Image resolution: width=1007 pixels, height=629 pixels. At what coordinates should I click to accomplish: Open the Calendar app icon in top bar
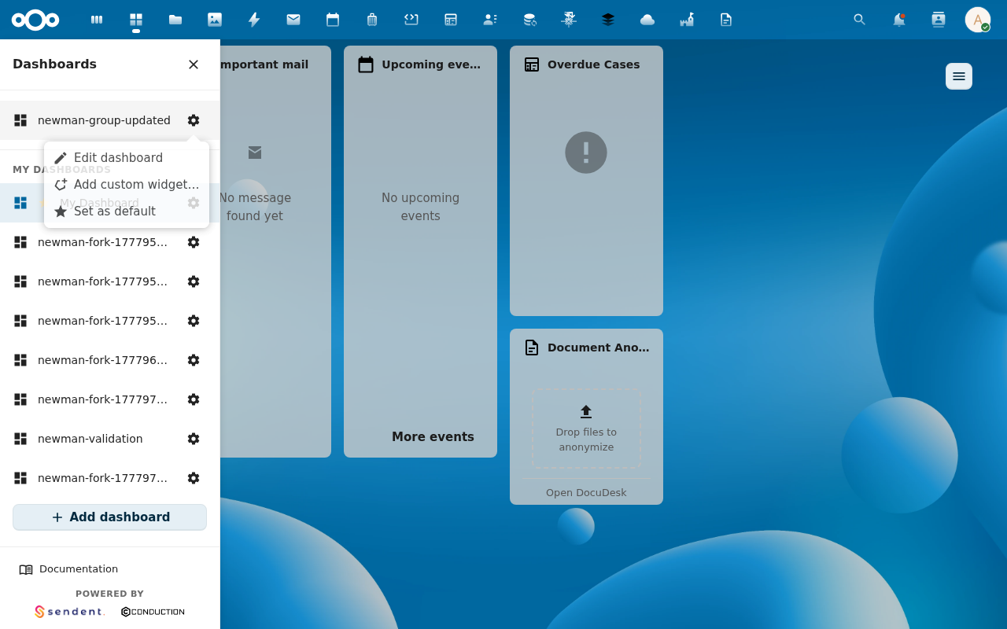333,20
